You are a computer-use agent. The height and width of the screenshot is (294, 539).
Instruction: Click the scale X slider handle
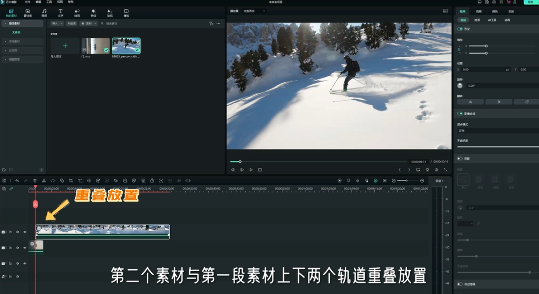pos(486,46)
